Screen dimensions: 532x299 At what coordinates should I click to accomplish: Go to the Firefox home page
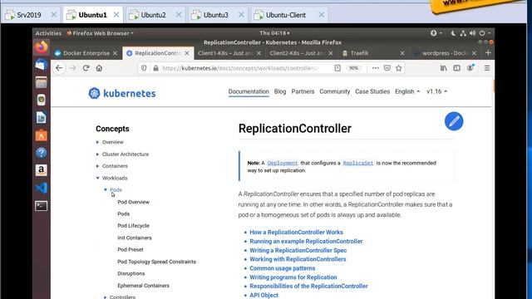99,68
